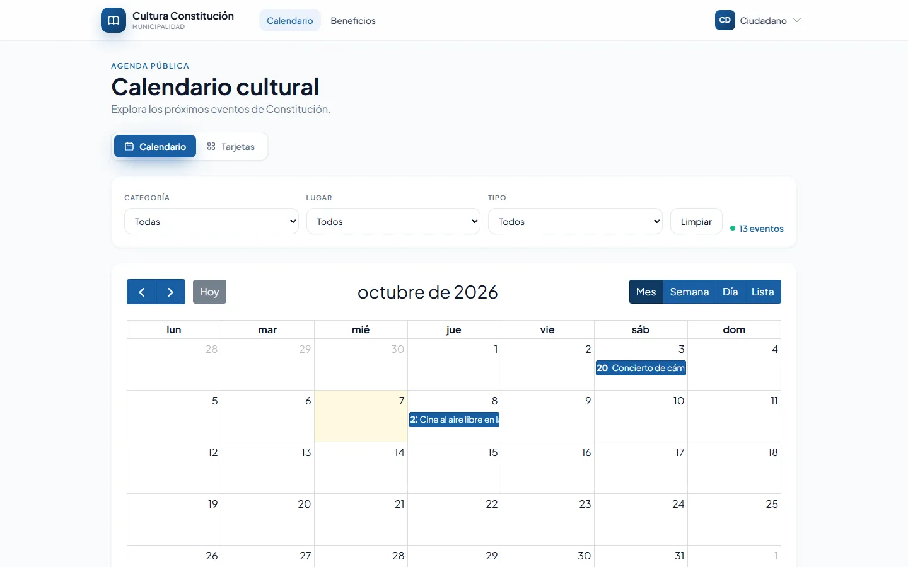Go to previous month with left arrow
The image size is (908, 567).
point(142,292)
